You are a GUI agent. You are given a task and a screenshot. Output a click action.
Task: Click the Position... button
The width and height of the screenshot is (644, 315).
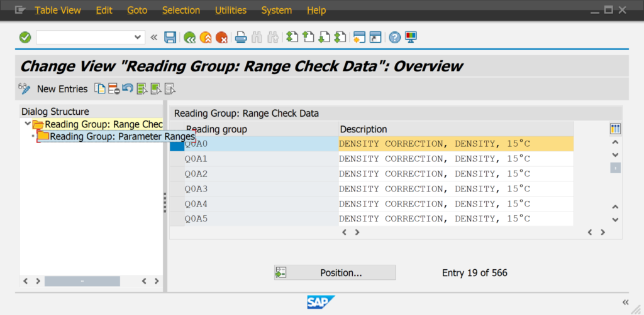tap(335, 273)
